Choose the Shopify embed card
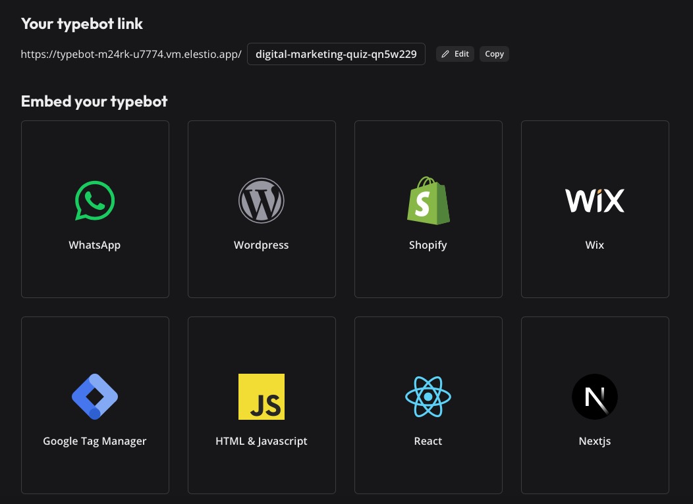 [x=428, y=209]
